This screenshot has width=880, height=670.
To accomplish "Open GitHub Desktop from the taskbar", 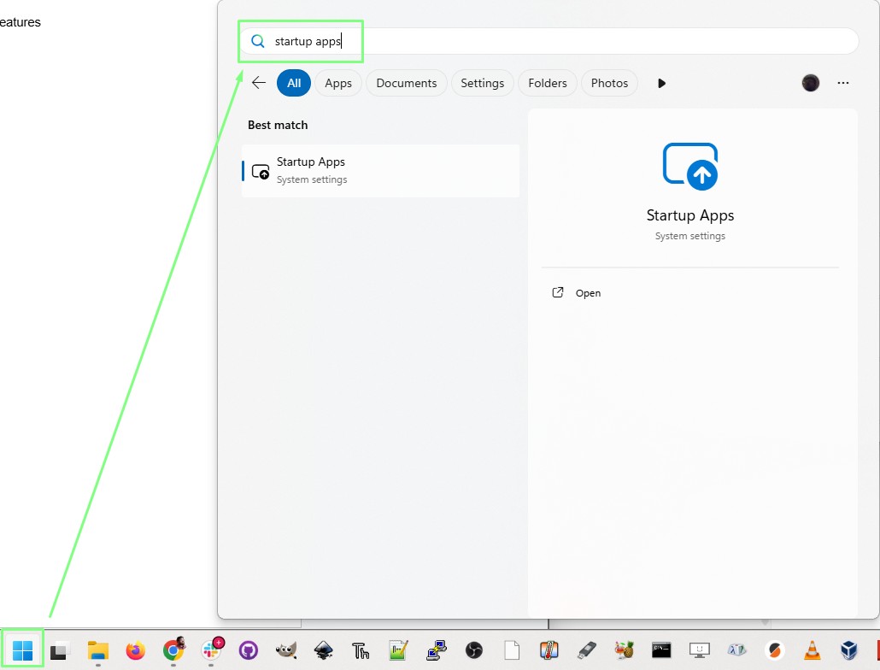I will pos(249,650).
